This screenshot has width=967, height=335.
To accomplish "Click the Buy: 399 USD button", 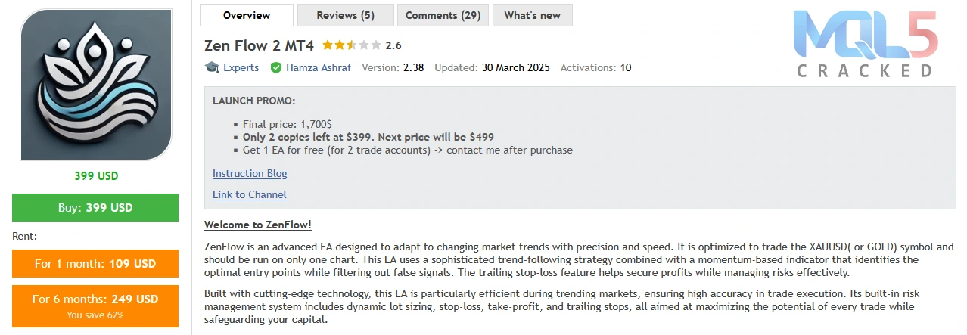I will coord(95,207).
